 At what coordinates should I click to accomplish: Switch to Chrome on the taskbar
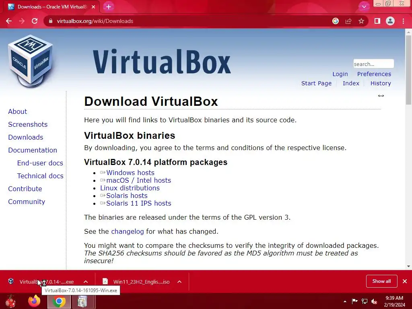(x=59, y=301)
